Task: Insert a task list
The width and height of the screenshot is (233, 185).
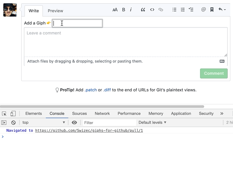Action: [191, 10]
